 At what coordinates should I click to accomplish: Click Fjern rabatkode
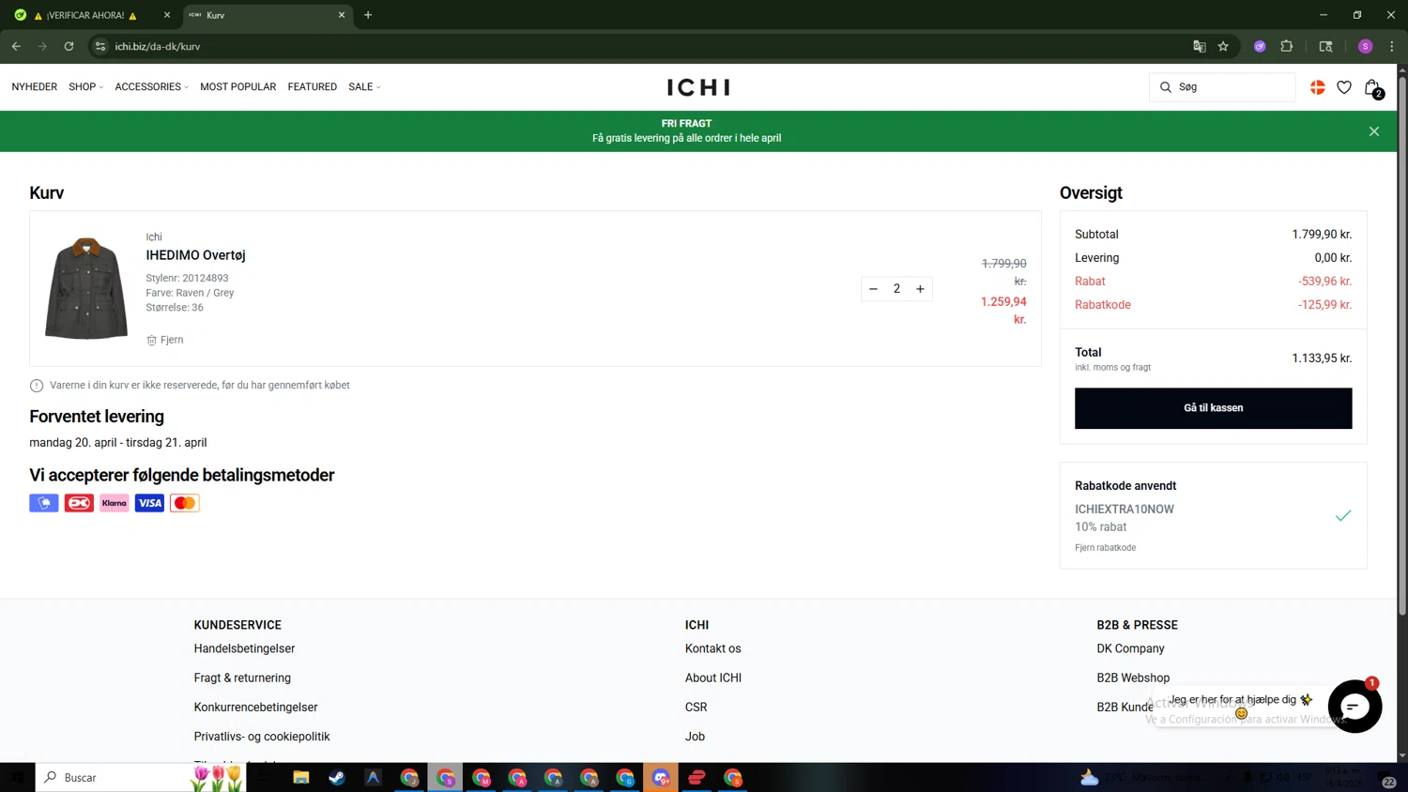(1105, 548)
